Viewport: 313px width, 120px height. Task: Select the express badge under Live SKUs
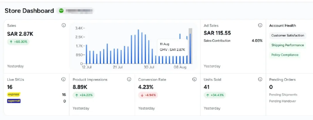[14, 95]
